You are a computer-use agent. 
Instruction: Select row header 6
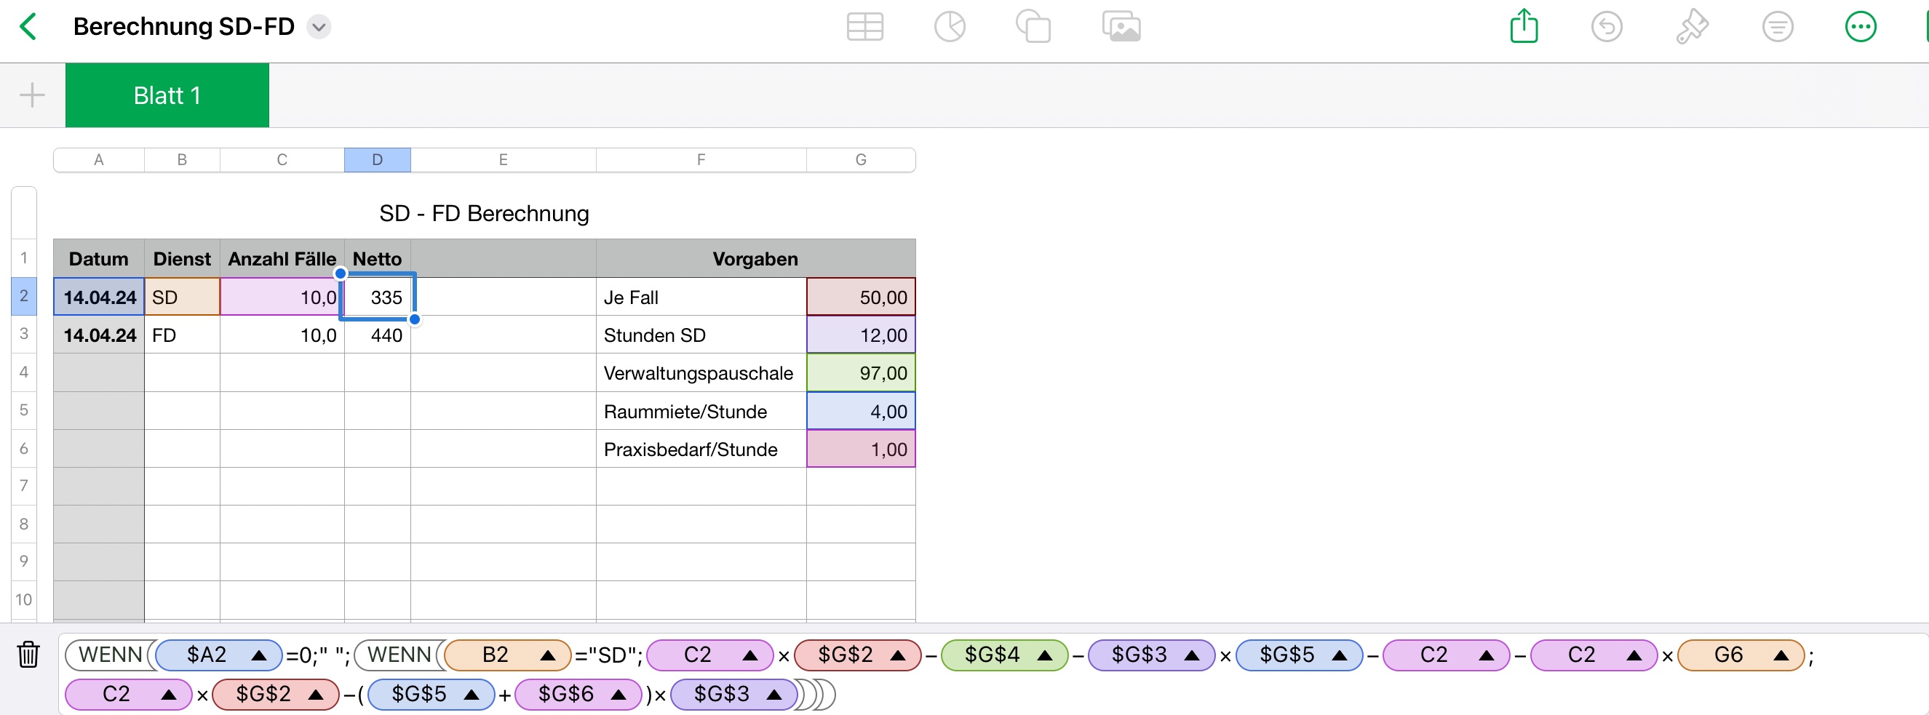[x=24, y=449]
